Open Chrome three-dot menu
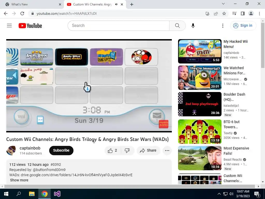 259,13
